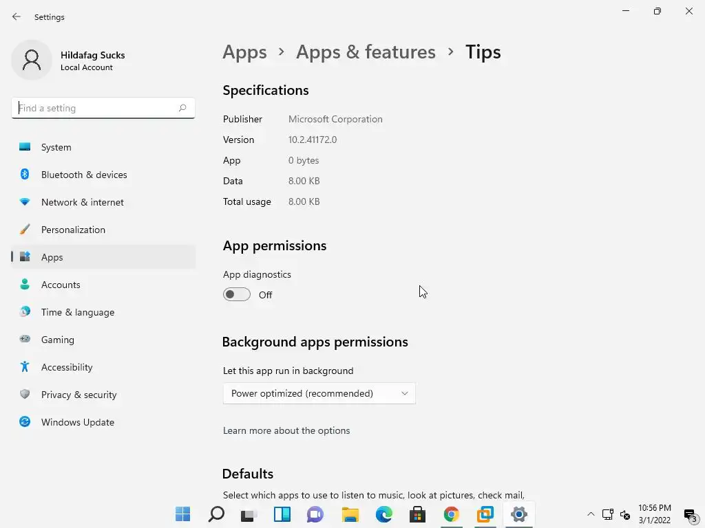This screenshot has width=705, height=528.
Task: Click the version value 10.2.41172.0
Action: click(x=313, y=140)
